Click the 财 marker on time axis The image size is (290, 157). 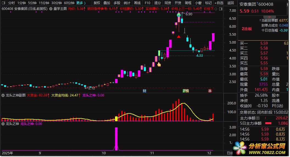pos(144,91)
